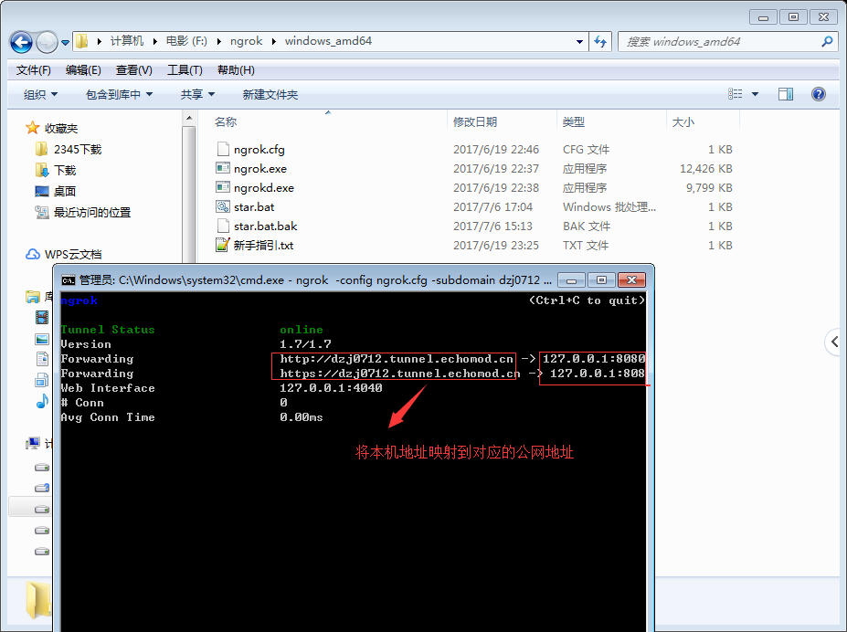Select the ngrokd.exe application icon

(223, 187)
